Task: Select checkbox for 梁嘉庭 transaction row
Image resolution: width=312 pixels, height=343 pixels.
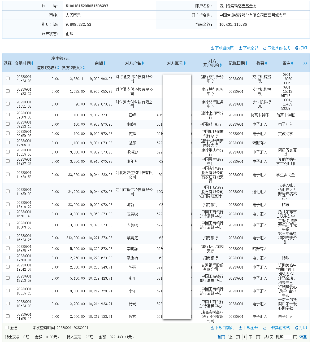Action: 8,238
